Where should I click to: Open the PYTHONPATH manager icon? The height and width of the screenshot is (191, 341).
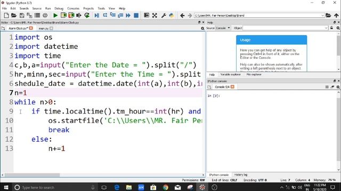coord(172,15)
